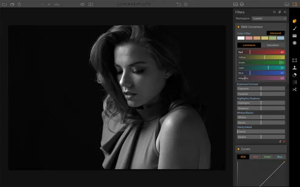Choose the Crop tool
The width and height of the screenshot is (300, 187).
pos(295,60)
